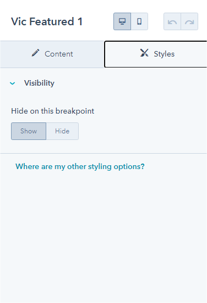
Task: Open the Content tab
Action: coord(52,54)
